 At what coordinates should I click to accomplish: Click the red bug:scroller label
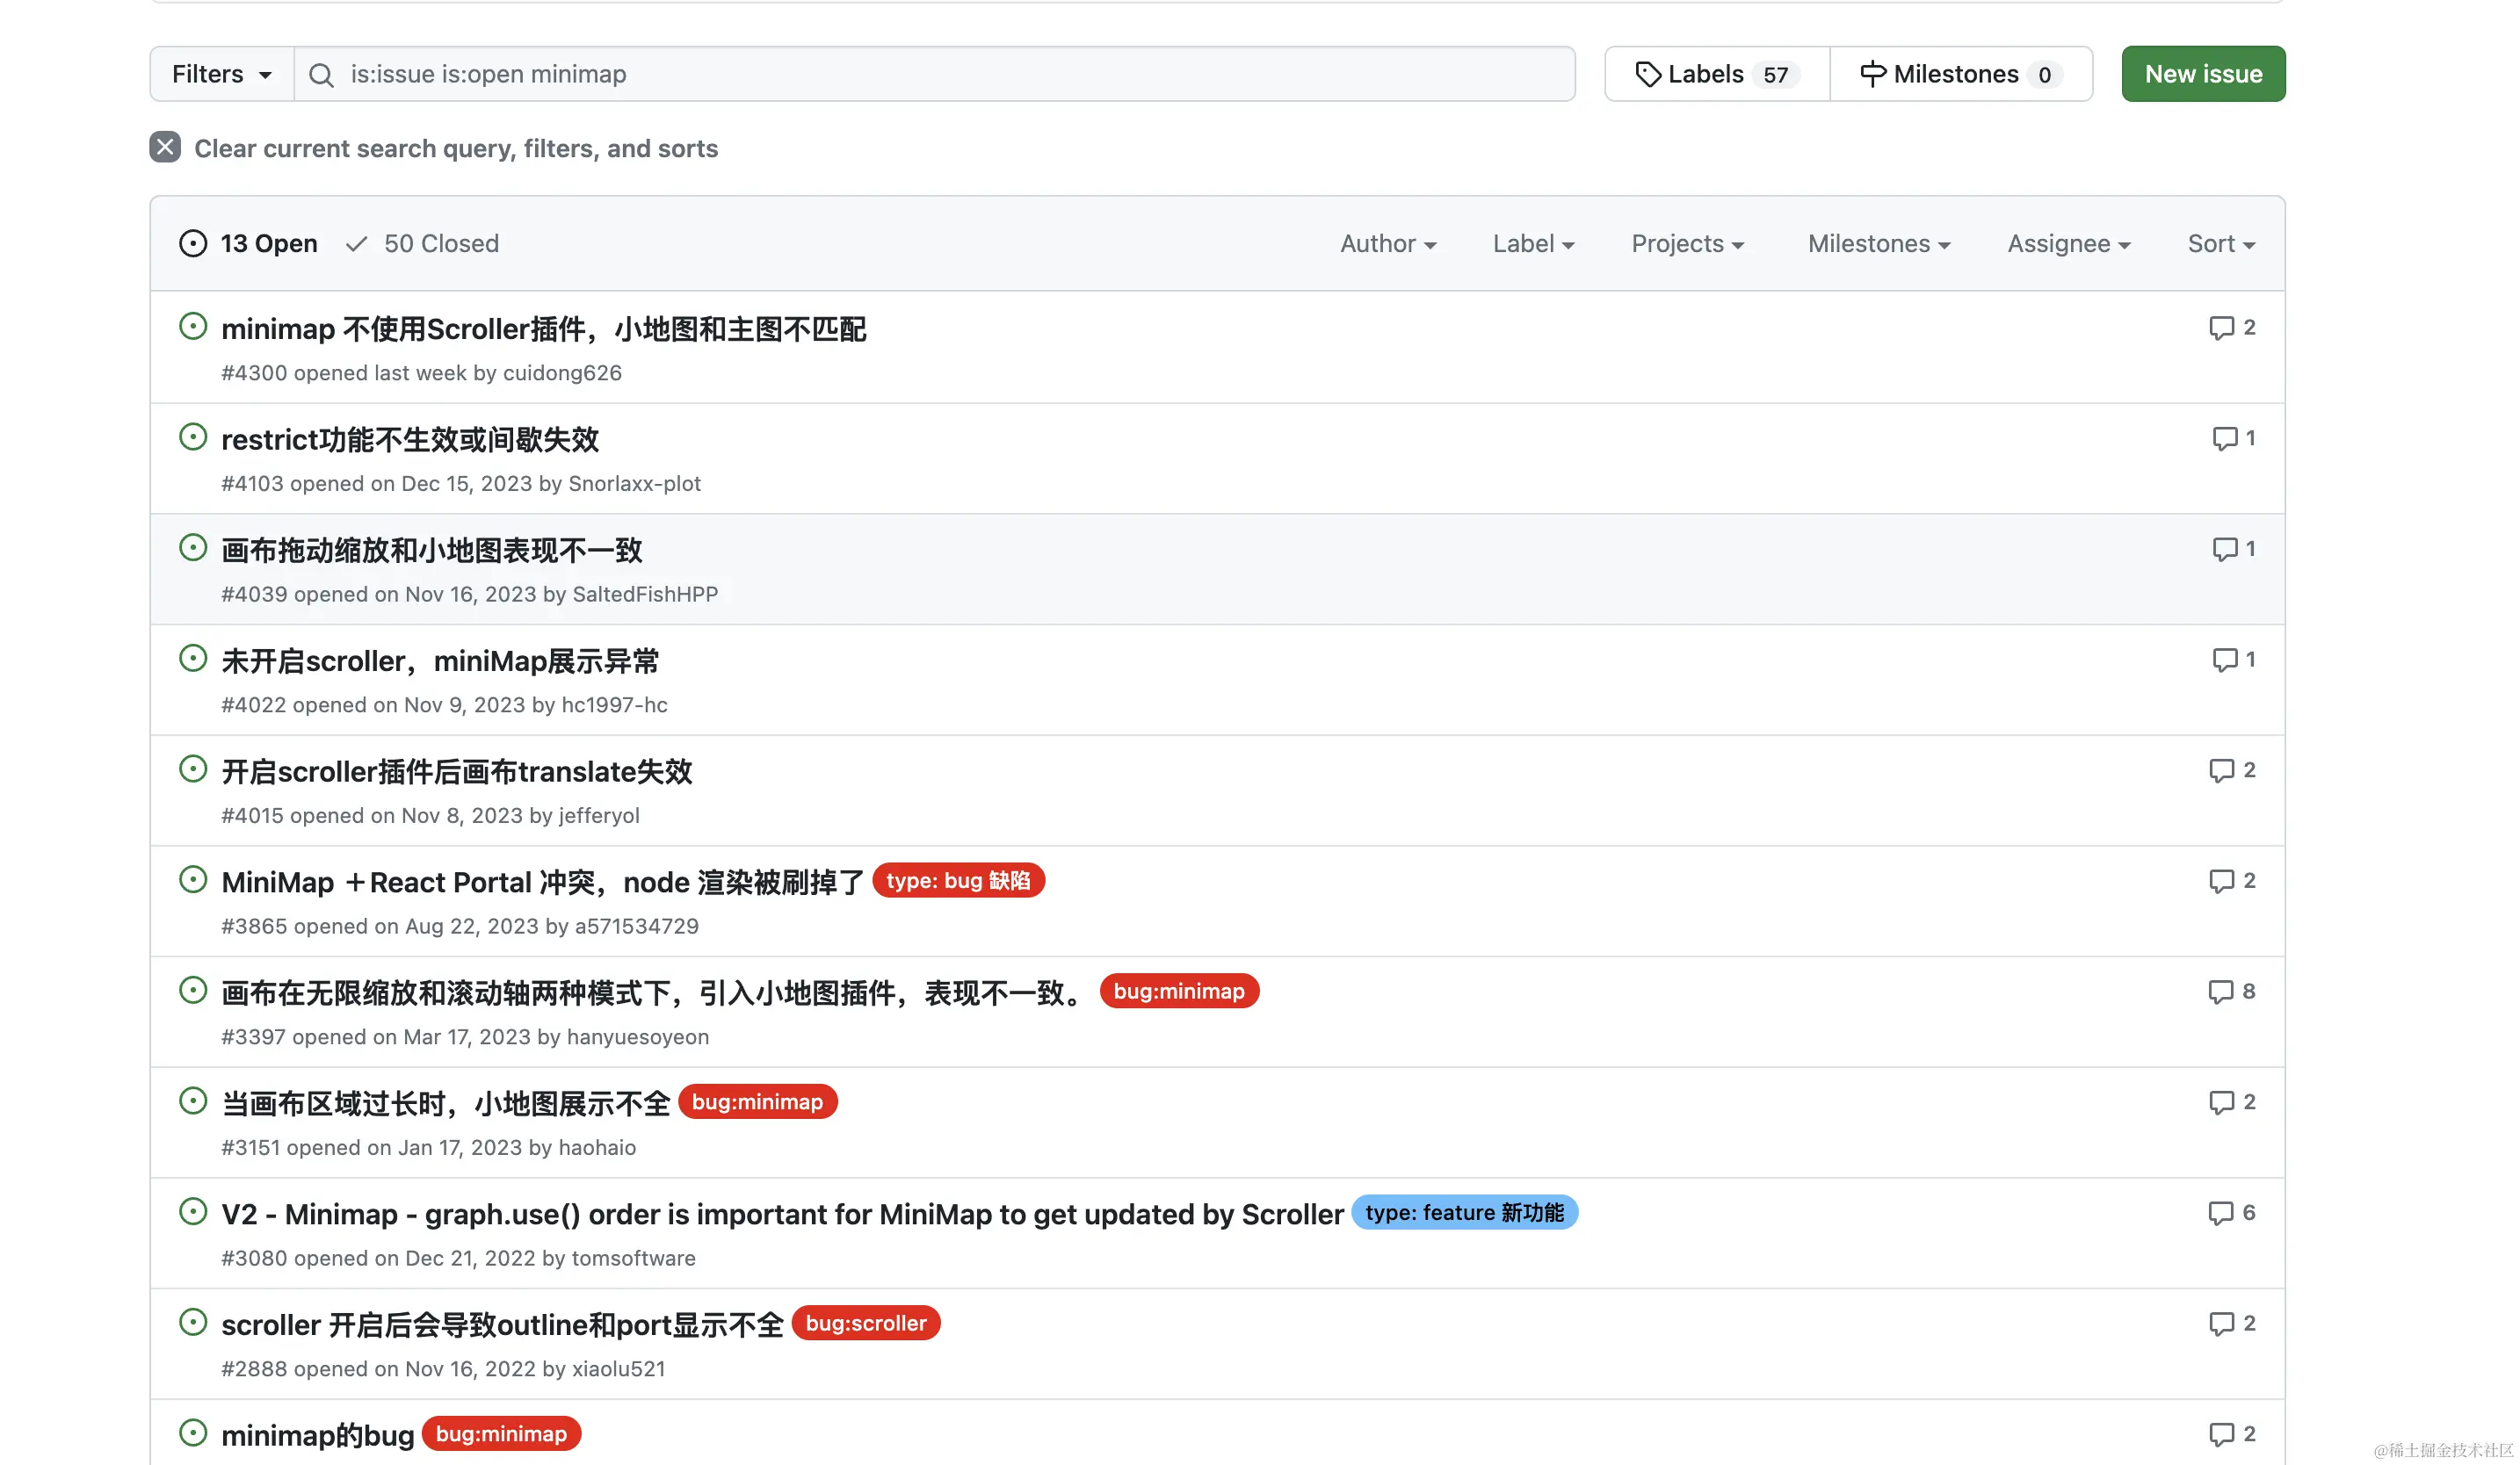click(x=865, y=1323)
